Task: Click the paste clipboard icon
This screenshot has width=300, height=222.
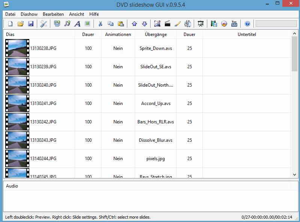Action: point(121,24)
